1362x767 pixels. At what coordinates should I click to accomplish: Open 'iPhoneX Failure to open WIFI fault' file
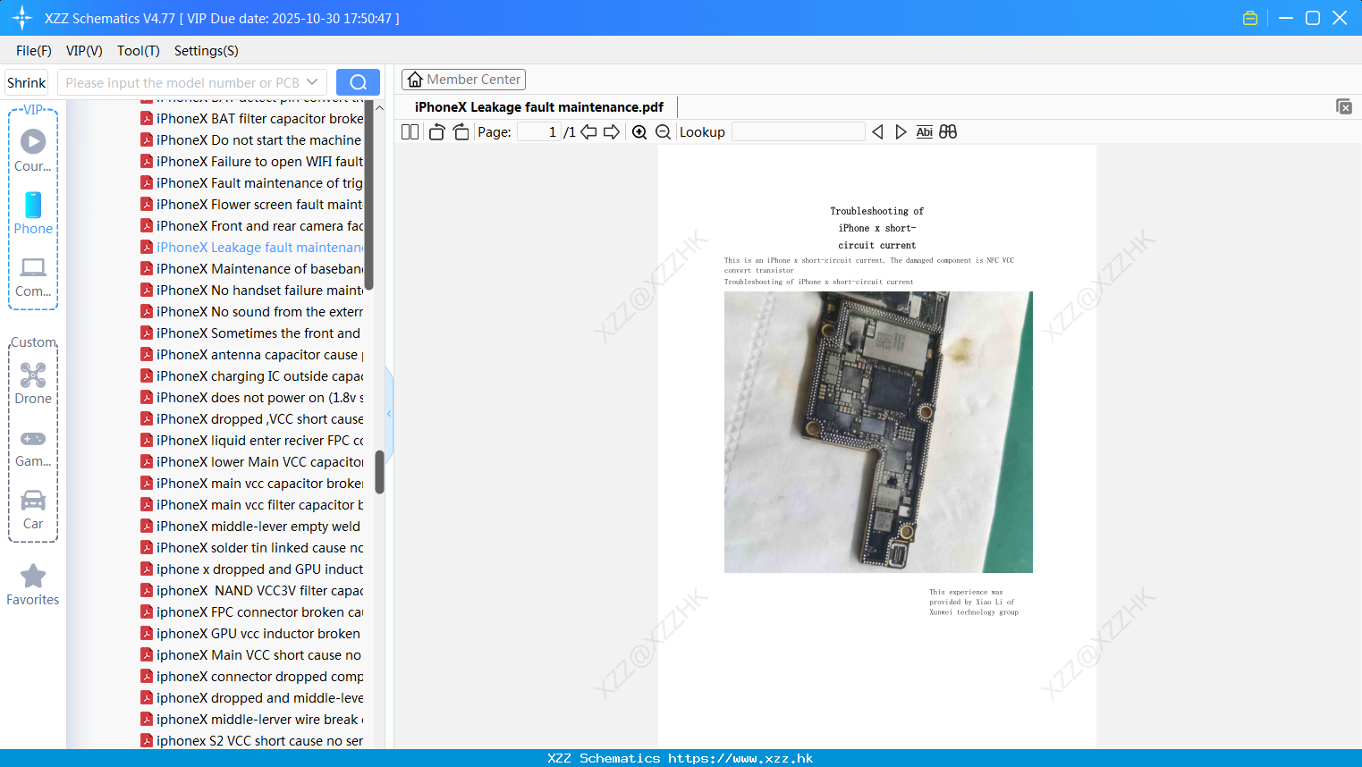252,161
